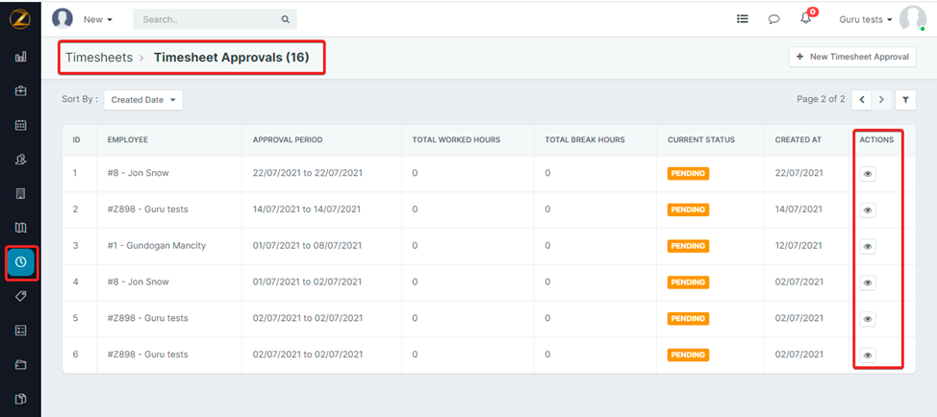View timesheet approval for ID 6
Screen dimensions: 937x417
[868, 355]
